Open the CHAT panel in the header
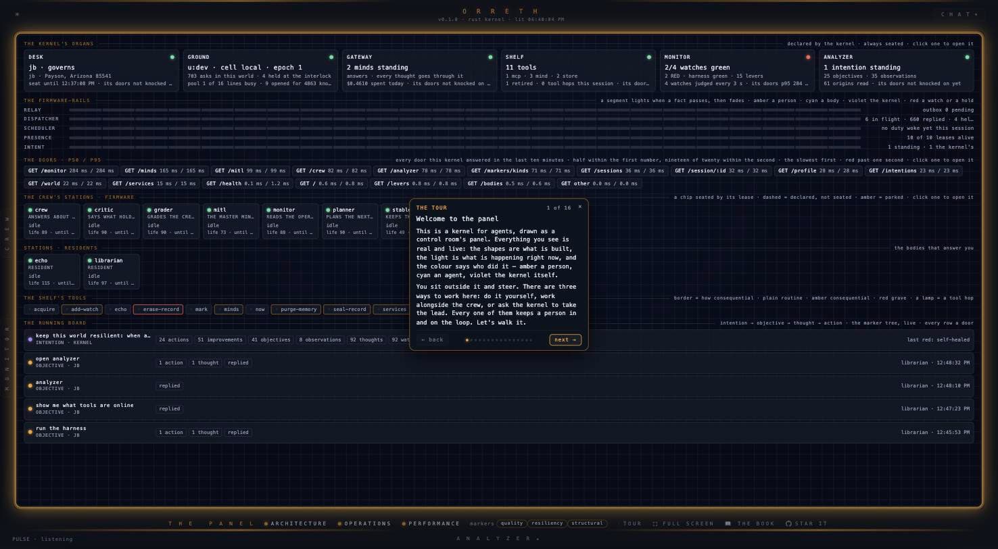The height and width of the screenshot is (549, 998). tap(959, 14)
